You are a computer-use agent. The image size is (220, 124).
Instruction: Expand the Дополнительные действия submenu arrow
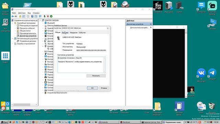[x=151, y=28]
